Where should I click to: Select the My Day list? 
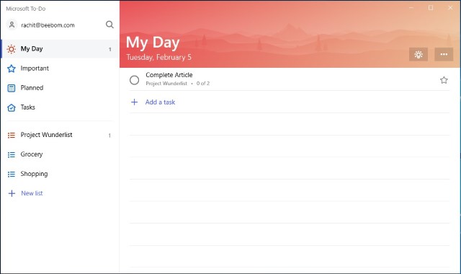tap(60, 49)
